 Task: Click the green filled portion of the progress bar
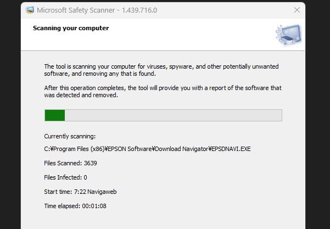[55, 115]
